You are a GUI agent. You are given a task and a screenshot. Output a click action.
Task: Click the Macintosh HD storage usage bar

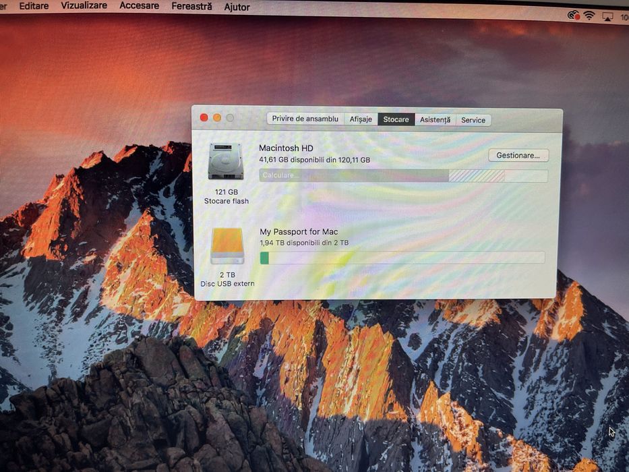(403, 176)
